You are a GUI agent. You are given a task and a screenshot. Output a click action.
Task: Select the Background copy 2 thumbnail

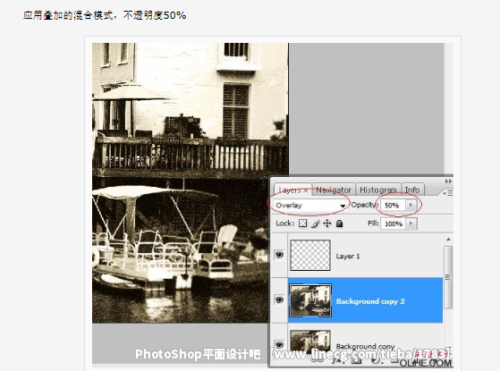tap(310, 300)
